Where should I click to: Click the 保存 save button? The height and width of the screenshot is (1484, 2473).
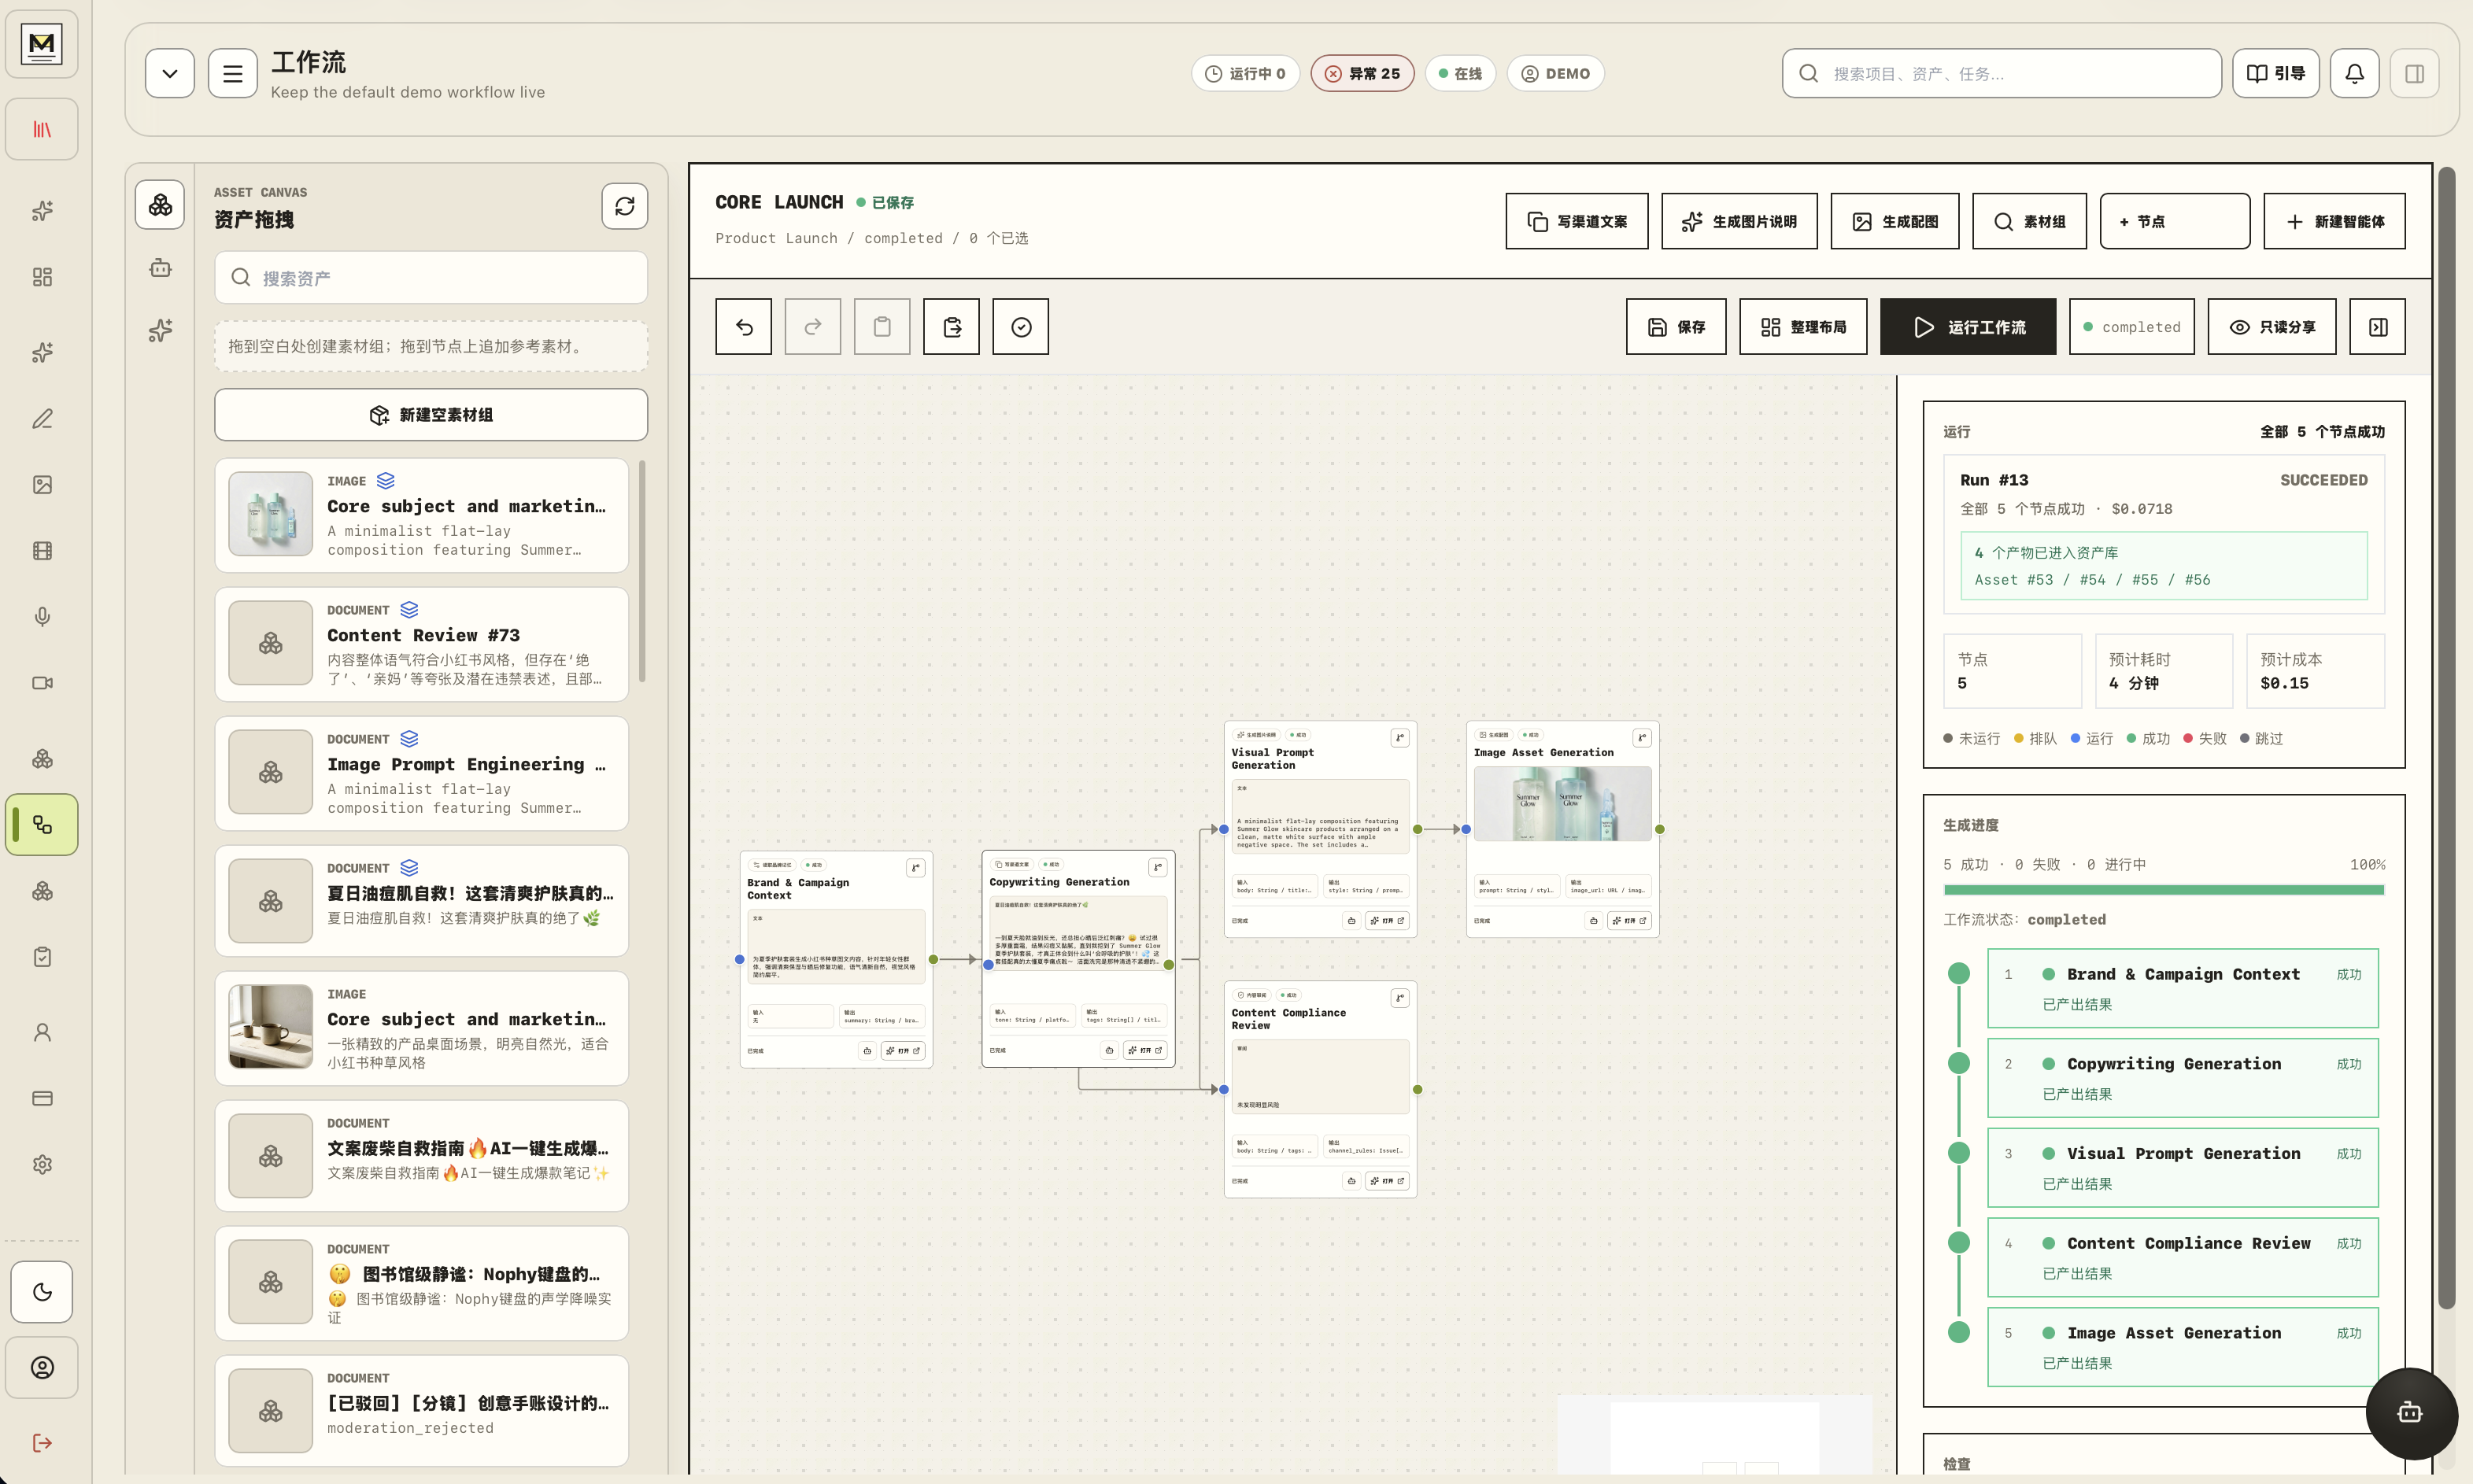pos(1676,327)
